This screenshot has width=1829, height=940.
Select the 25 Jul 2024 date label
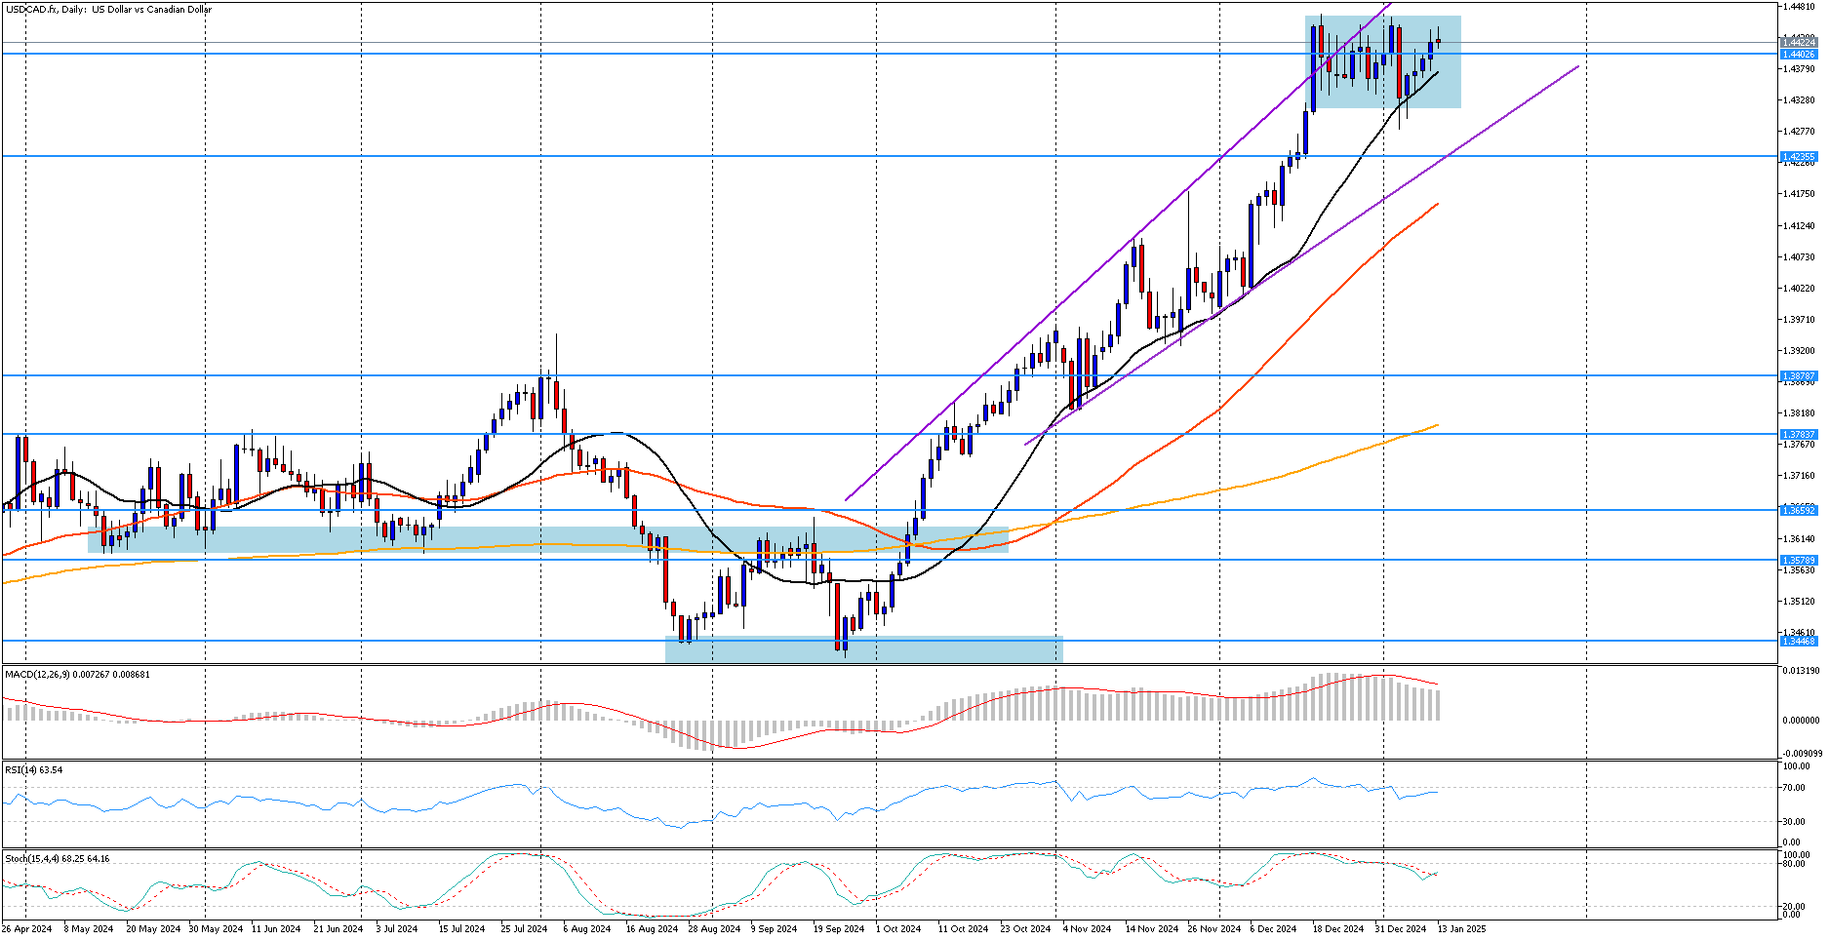[524, 928]
